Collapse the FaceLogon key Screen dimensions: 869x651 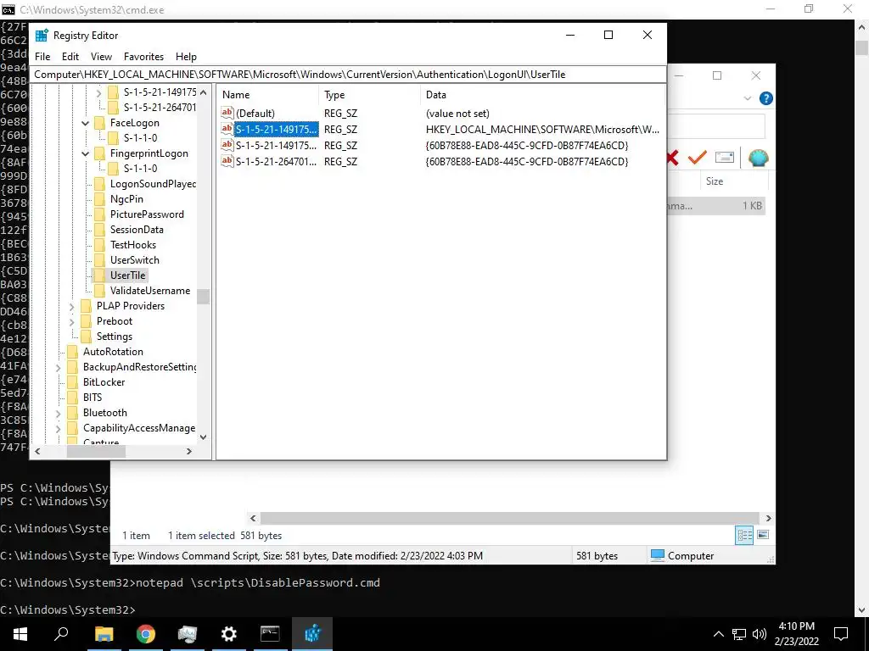(x=86, y=123)
